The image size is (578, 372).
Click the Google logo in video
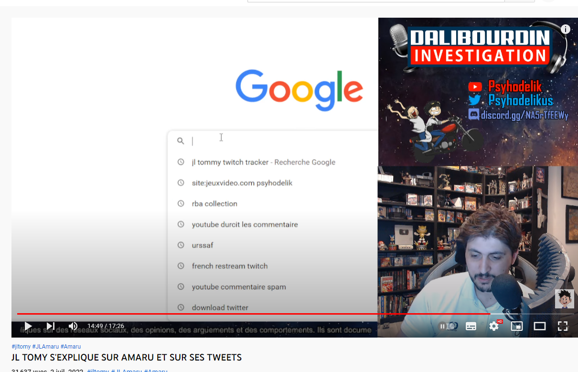pyautogui.click(x=299, y=90)
